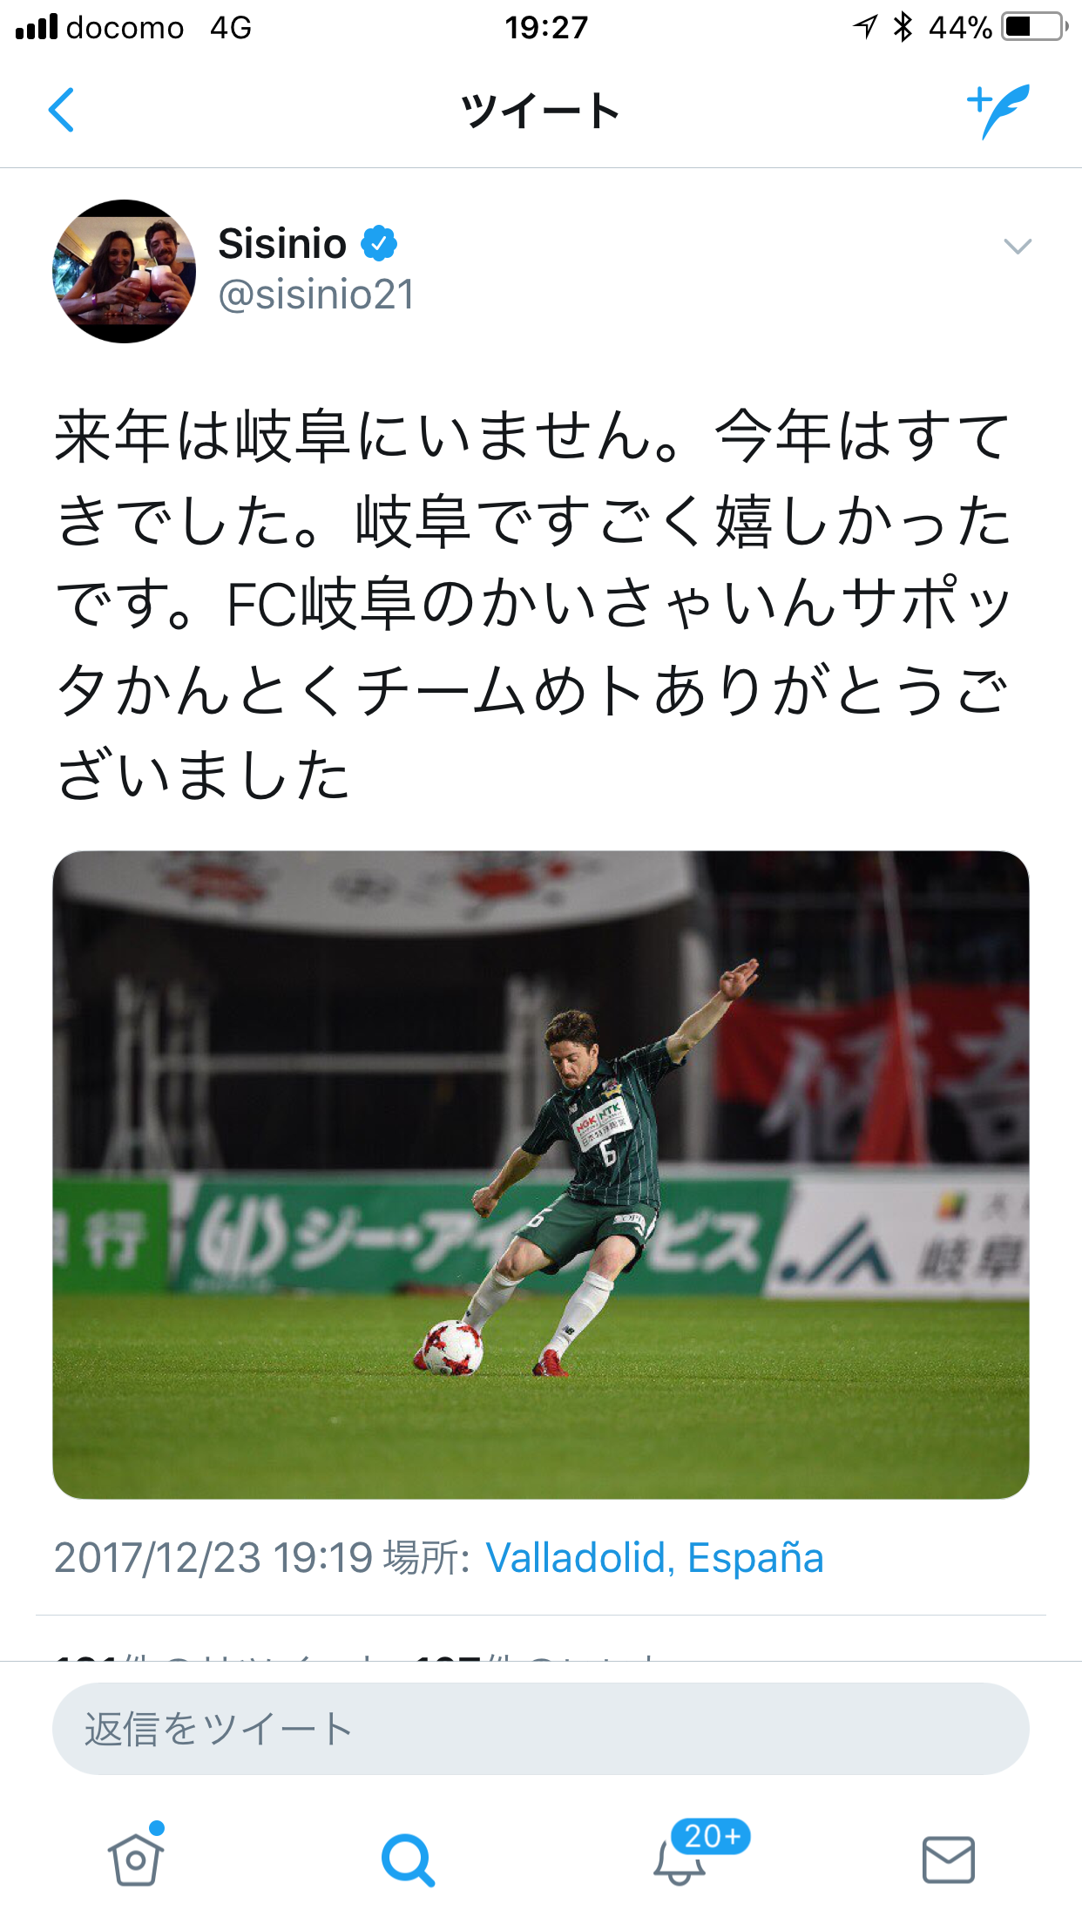Image resolution: width=1082 pixels, height=1924 pixels.
Task: Tap the battery indicator in status bar
Action: [1035, 27]
